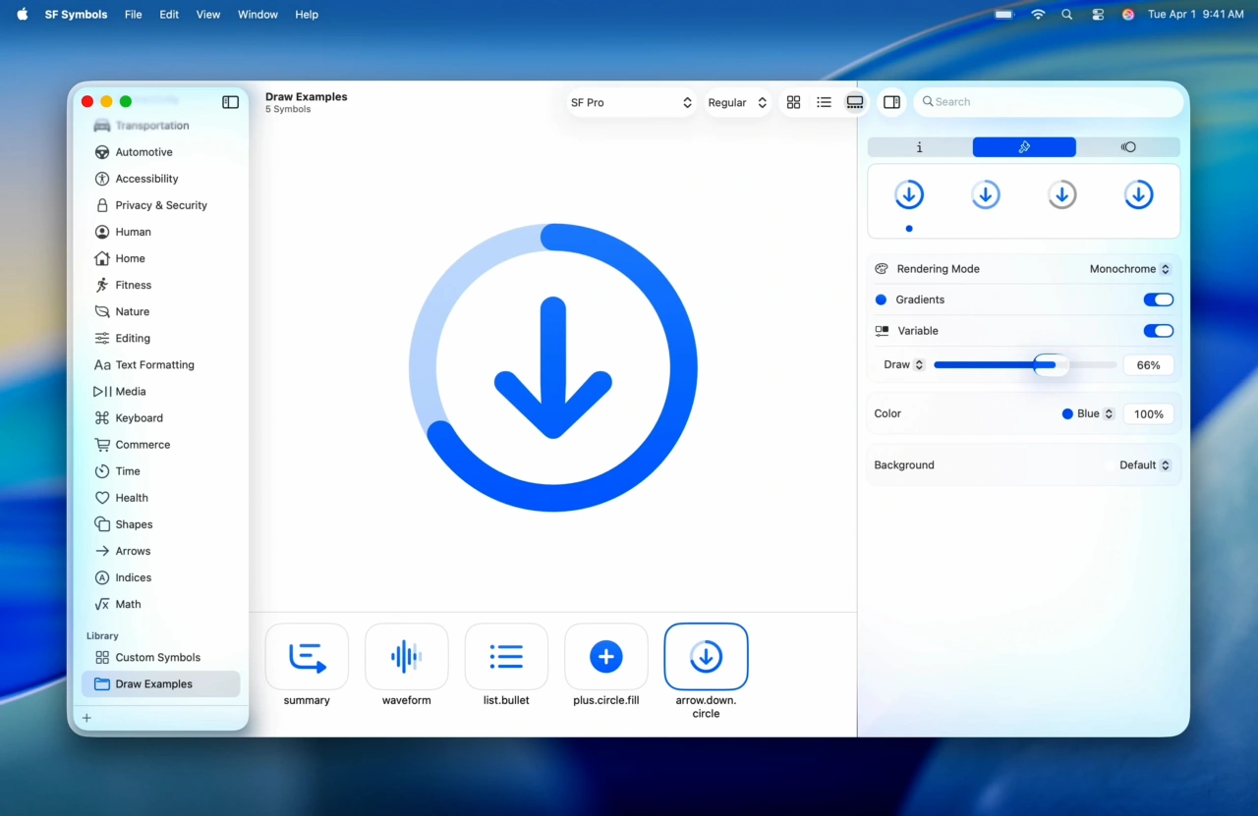Open the Rendering Mode dropdown

tap(1129, 269)
